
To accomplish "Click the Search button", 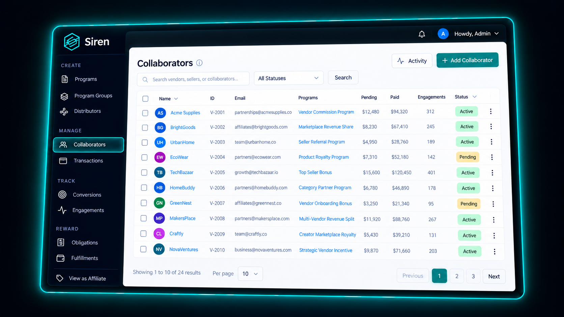I will point(343,77).
